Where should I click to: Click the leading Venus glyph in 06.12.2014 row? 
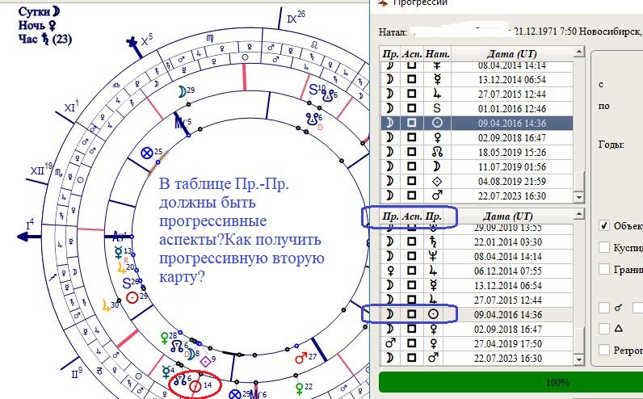[x=390, y=271]
